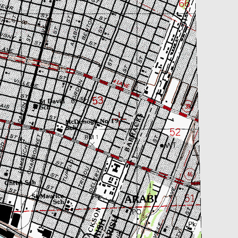Image resolution: width=238 pixels, height=238 pixels.
Task: Click the TUPELO street name
Action: click(x=68, y=171)
